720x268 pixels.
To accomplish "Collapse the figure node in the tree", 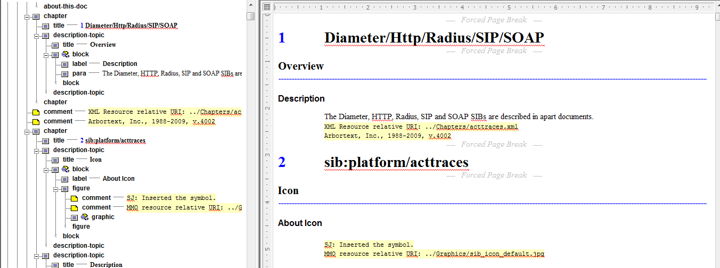I will click(55, 188).
